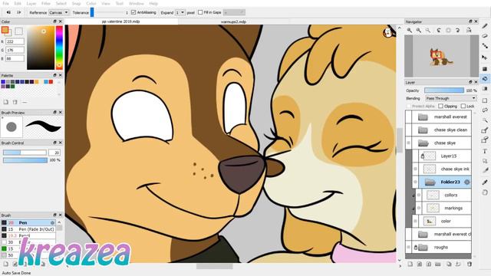Viewport: 491px width, 276px height.
Task: Select the Hand tool at the toolbar bottom
Action: [485, 192]
